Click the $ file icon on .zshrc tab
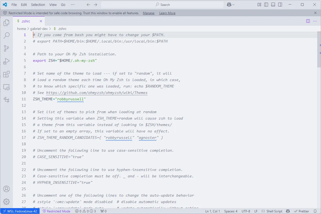Screen dimensions: 321x214 pos(18,21)
